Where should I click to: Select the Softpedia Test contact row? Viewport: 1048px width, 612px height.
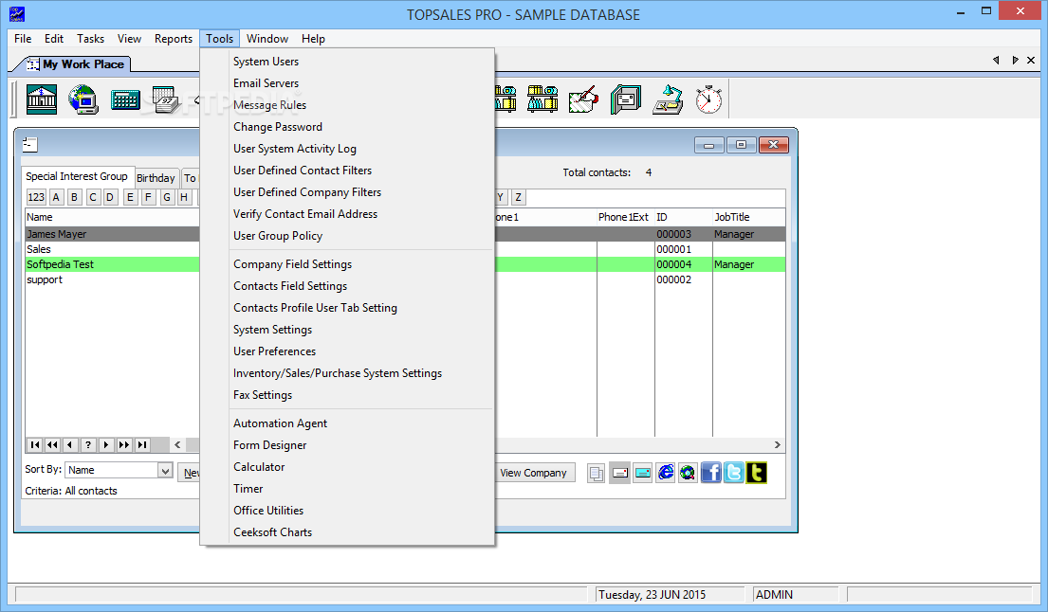click(x=112, y=265)
